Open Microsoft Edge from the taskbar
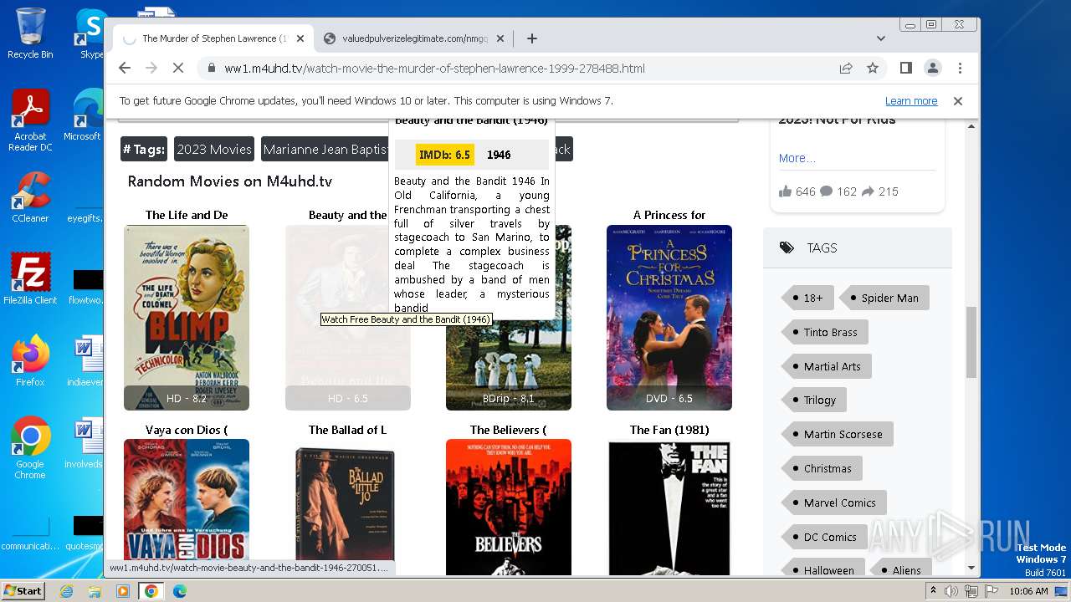Viewport: 1071px width, 602px height. pos(180,591)
